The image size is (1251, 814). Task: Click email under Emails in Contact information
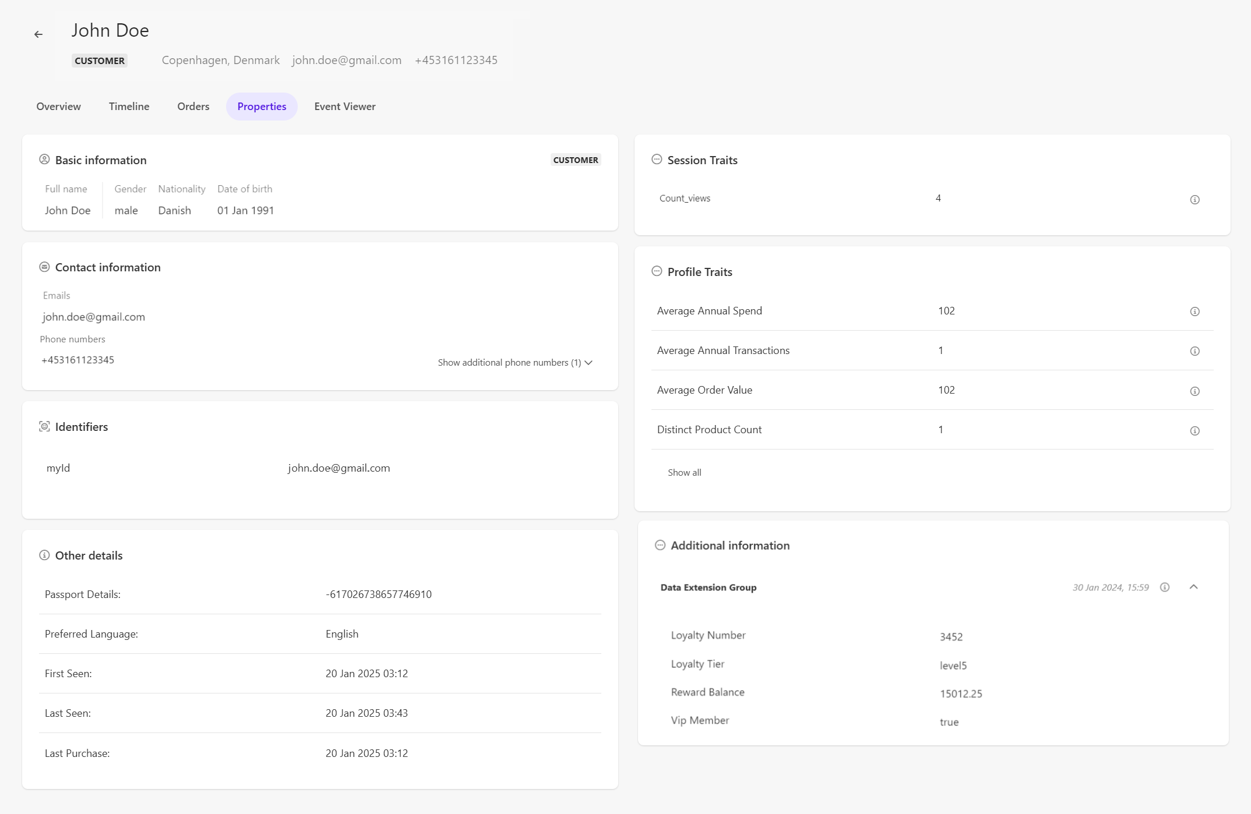[x=94, y=317]
